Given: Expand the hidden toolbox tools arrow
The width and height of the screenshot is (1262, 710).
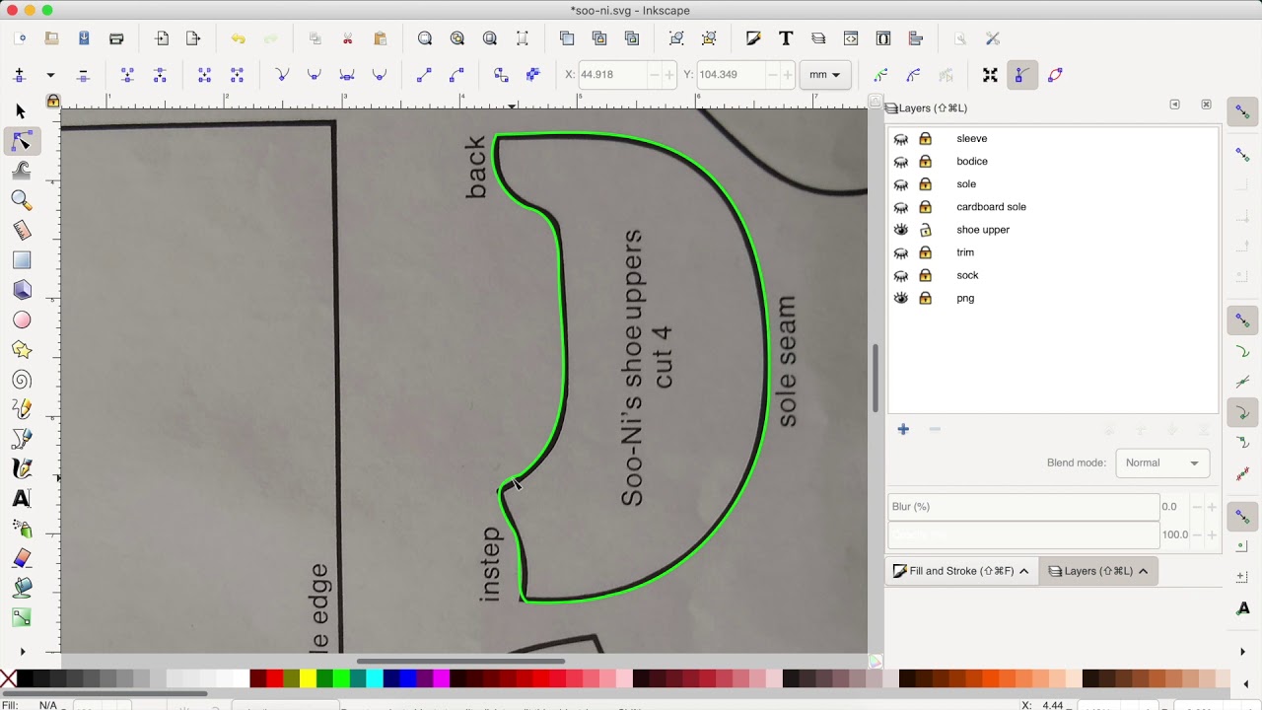Looking at the screenshot, I should click(x=22, y=651).
